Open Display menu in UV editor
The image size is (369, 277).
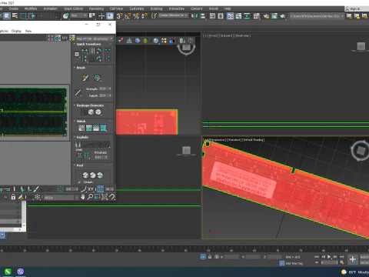point(16,31)
